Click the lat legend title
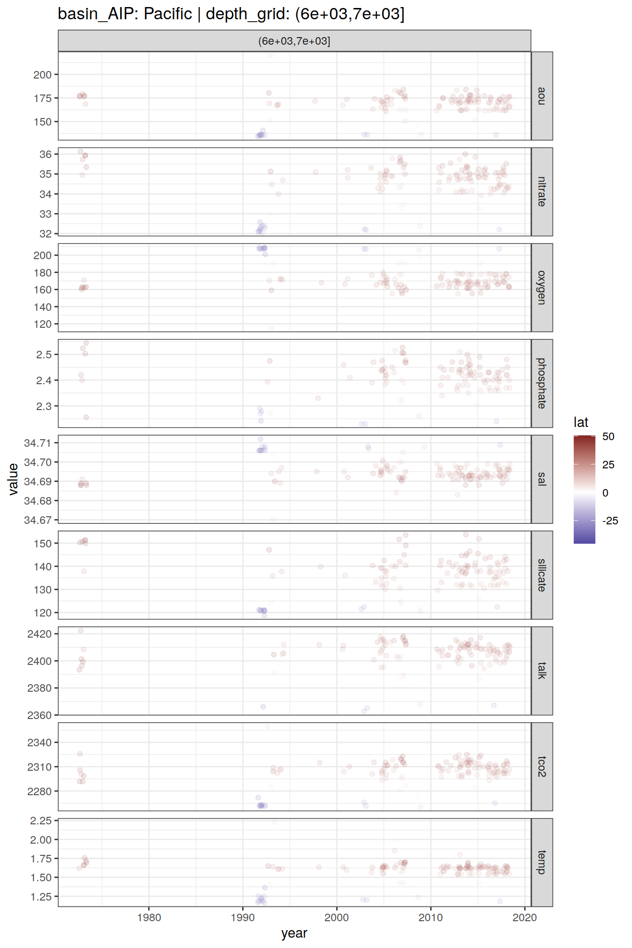The image size is (632, 948). pos(581,422)
